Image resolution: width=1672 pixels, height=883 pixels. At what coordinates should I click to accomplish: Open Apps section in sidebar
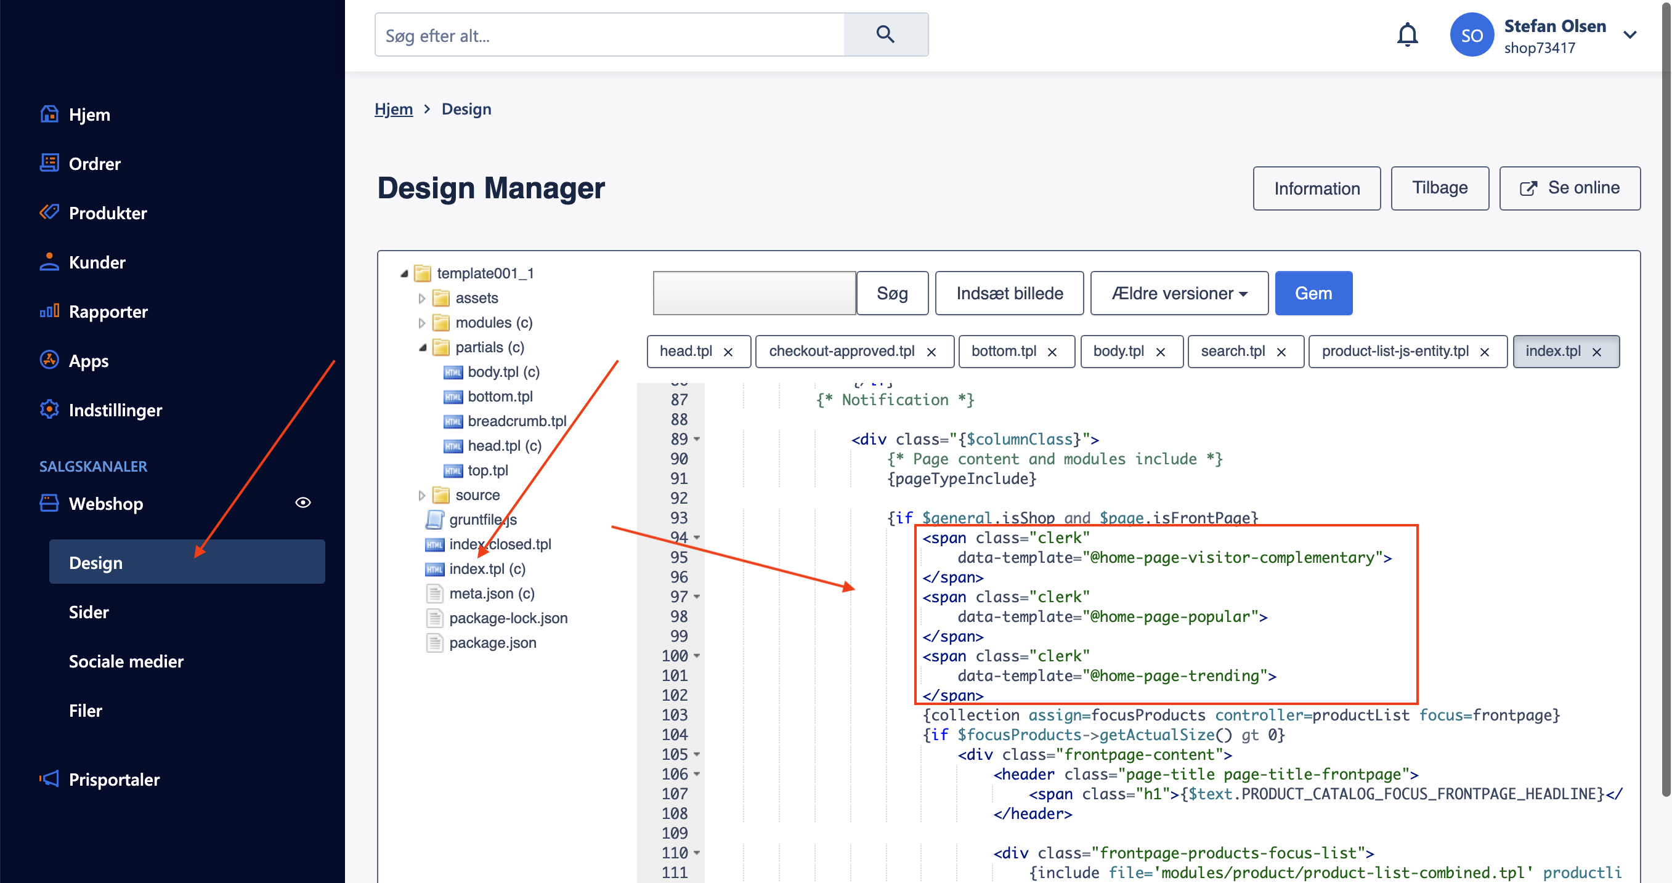[x=88, y=361]
